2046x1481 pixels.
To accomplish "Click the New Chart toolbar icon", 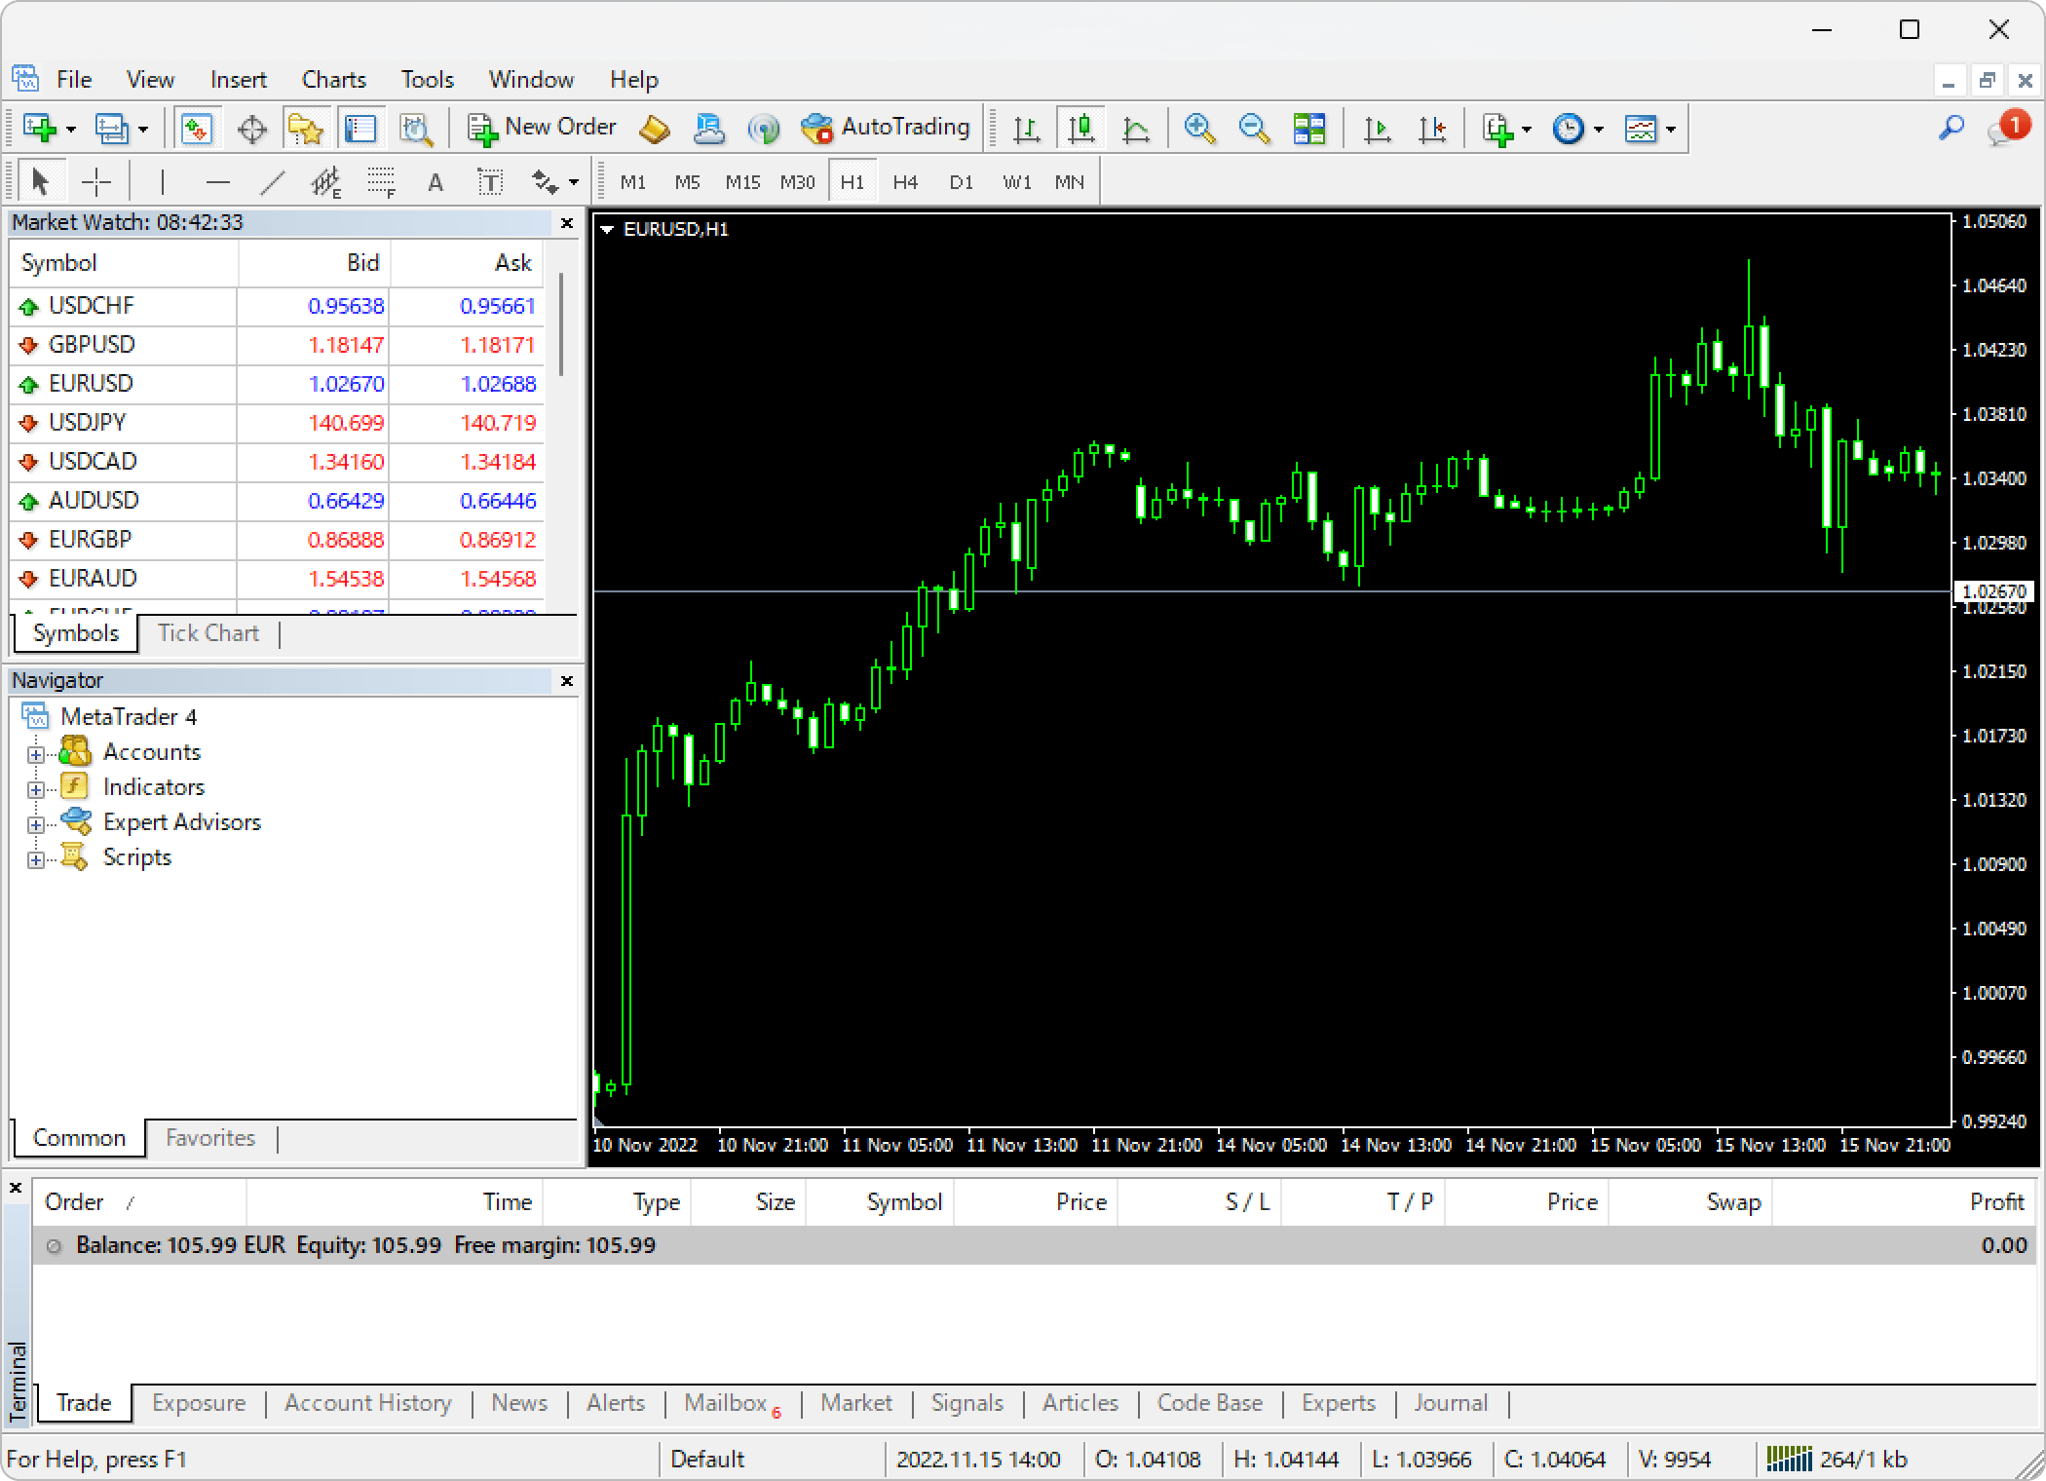I will coord(40,129).
